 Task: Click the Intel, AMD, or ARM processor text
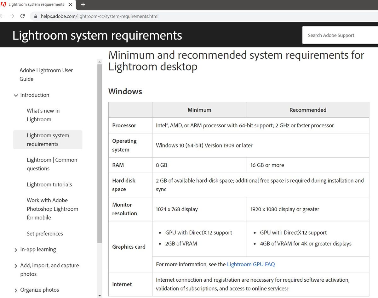(245, 125)
